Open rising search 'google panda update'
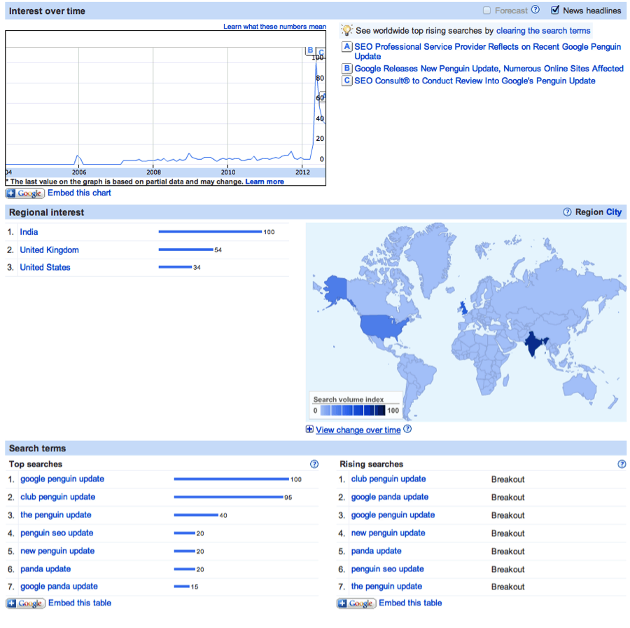Screen dimensions: 630x628 pos(390,497)
